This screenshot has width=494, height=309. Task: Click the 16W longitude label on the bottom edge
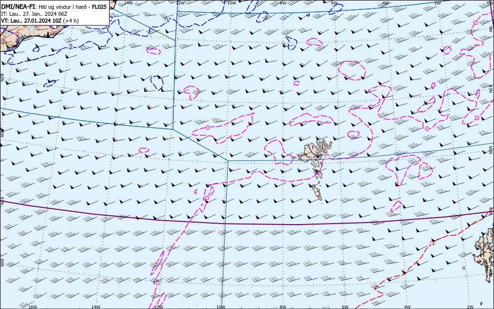pyautogui.click(x=33, y=307)
